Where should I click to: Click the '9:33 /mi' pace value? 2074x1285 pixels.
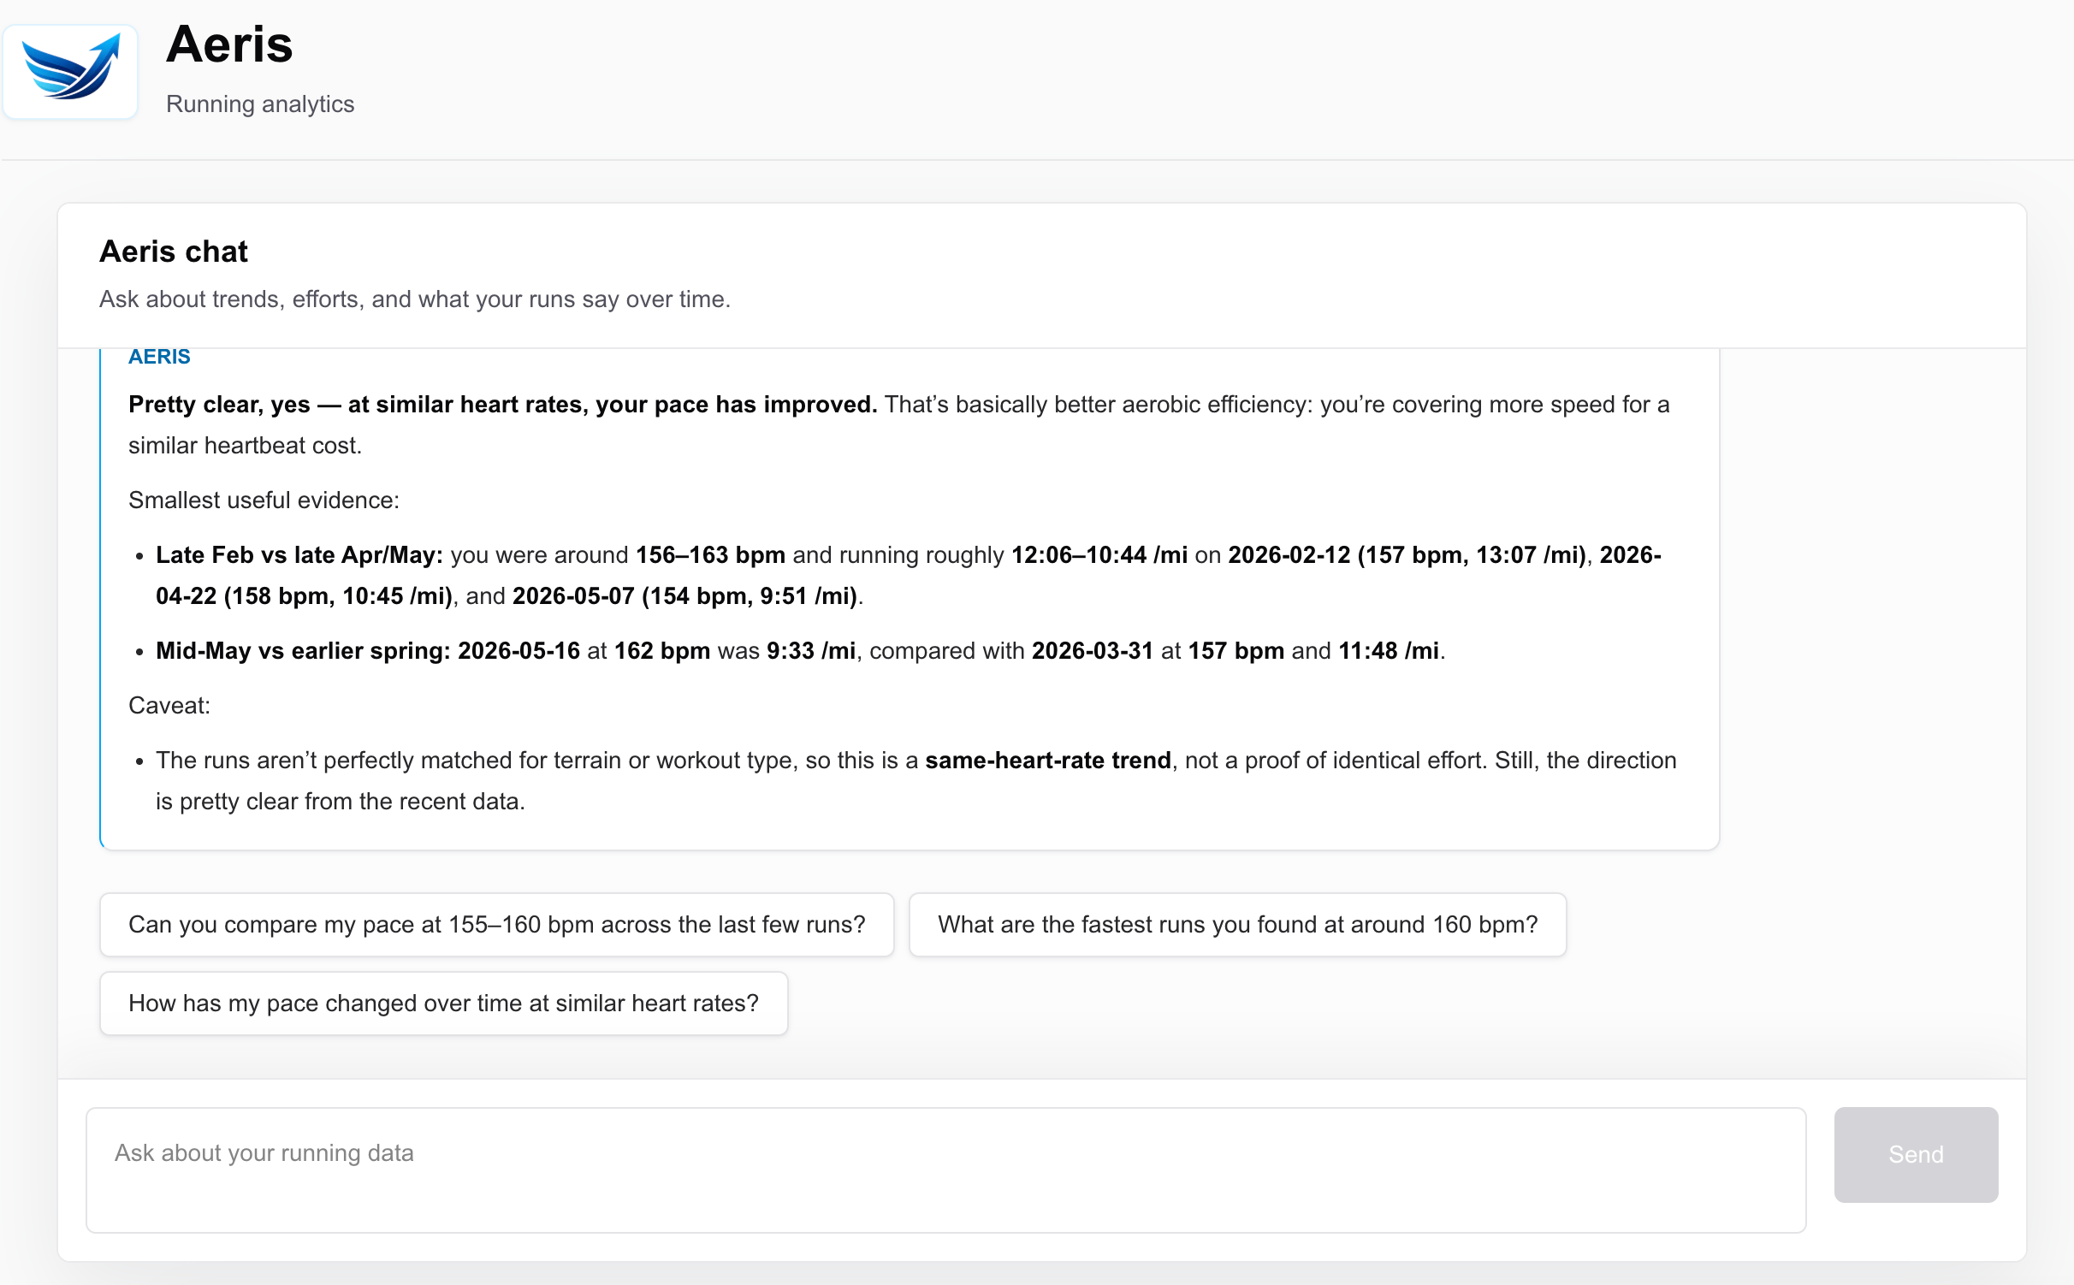(x=811, y=651)
